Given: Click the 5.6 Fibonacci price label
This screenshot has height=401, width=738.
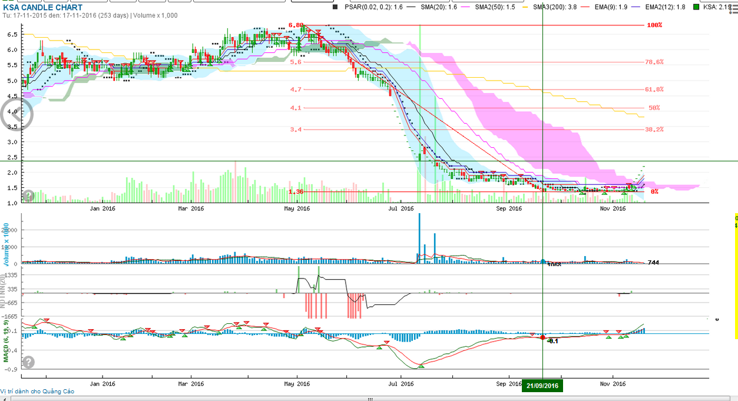Looking at the screenshot, I should coord(296,62).
